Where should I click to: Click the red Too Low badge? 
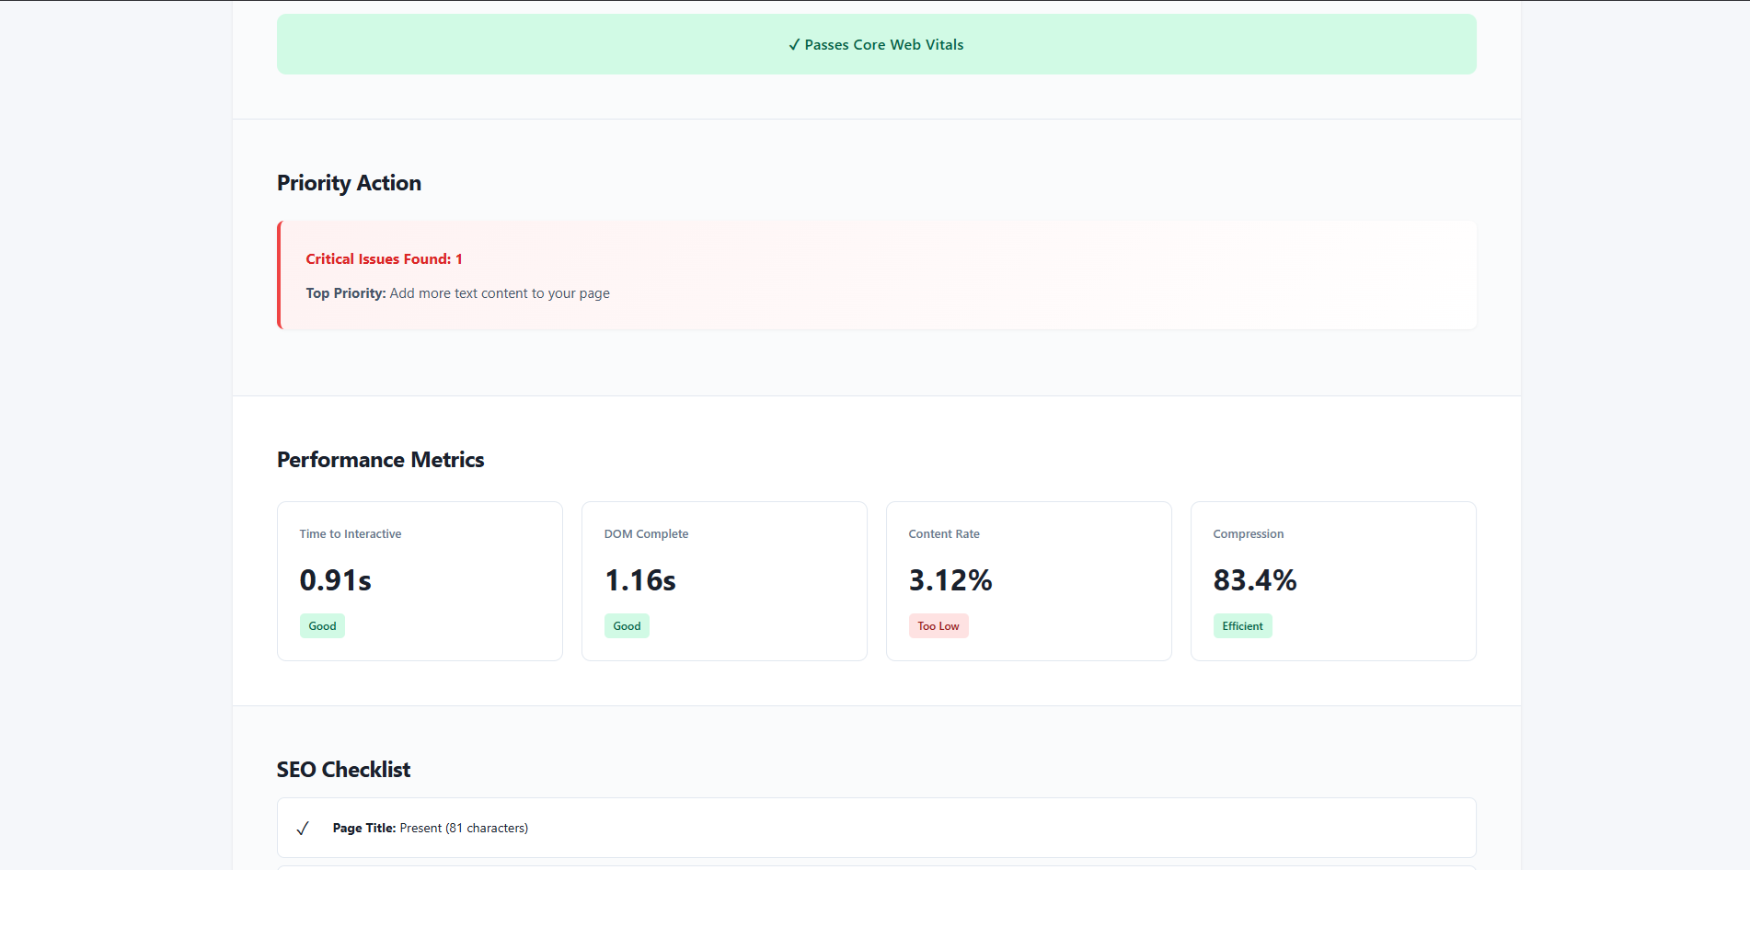(938, 626)
